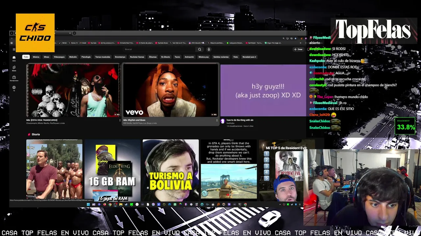
Task: Open the GTA 4 grenades short
Action: (229, 170)
